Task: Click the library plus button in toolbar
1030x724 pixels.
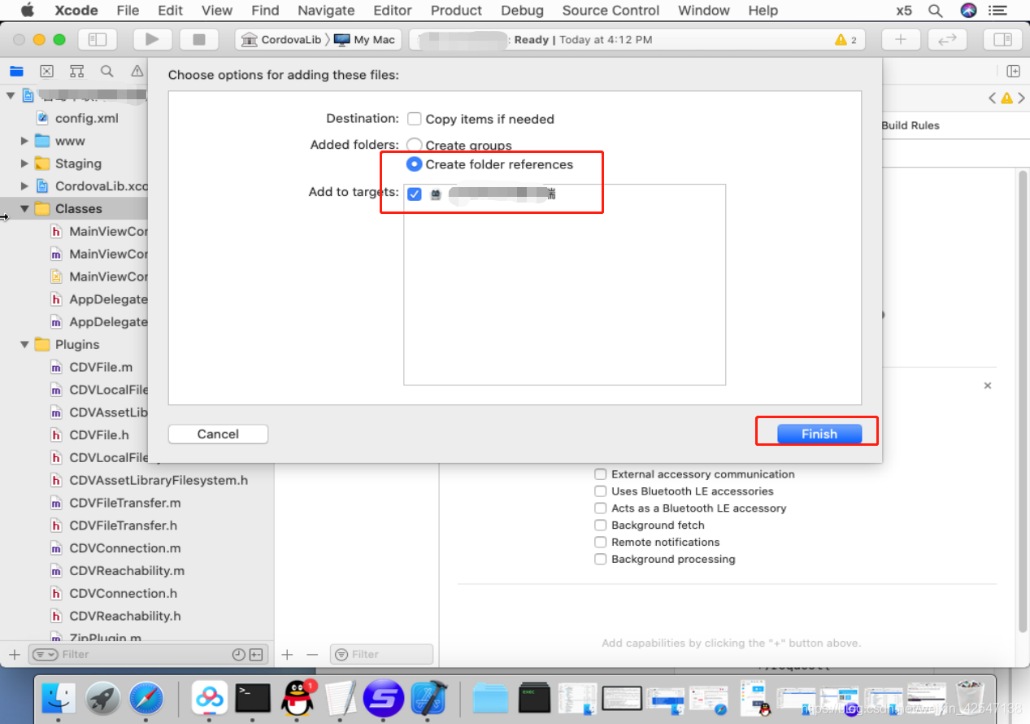Action: tap(900, 39)
